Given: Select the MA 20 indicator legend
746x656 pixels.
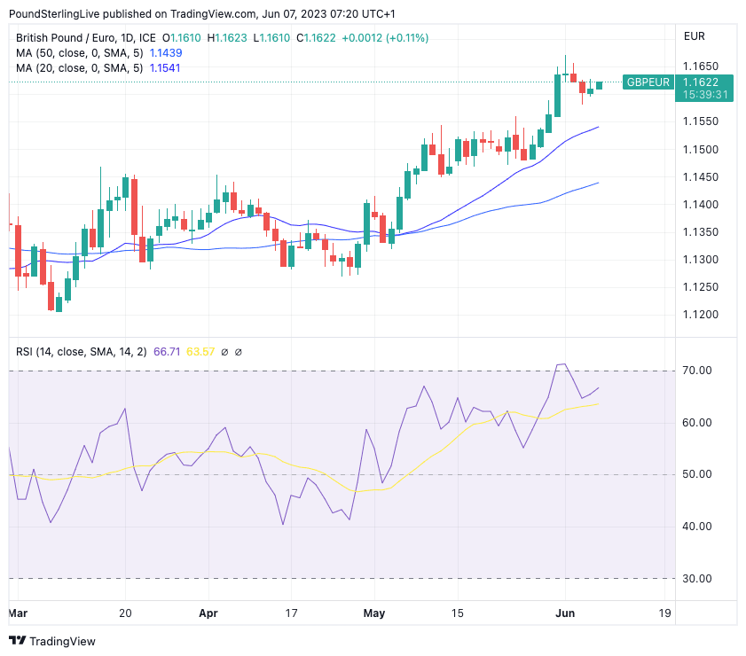Looking at the screenshot, I should point(80,68).
